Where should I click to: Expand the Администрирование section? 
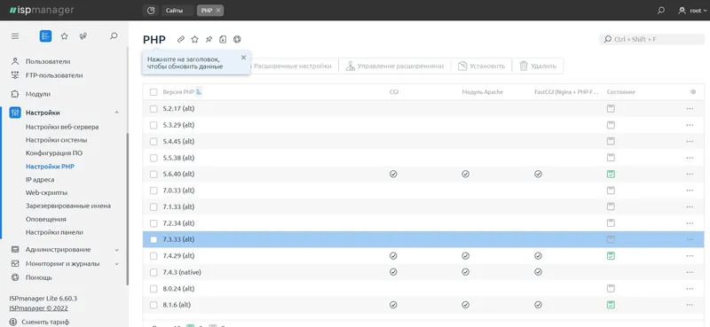tap(116, 250)
